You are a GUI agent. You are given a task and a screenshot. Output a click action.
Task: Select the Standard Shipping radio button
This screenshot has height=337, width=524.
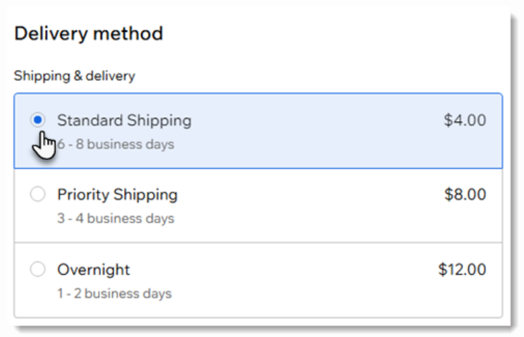(38, 120)
